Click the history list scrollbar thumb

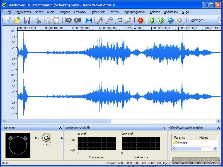[x=189, y=149]
